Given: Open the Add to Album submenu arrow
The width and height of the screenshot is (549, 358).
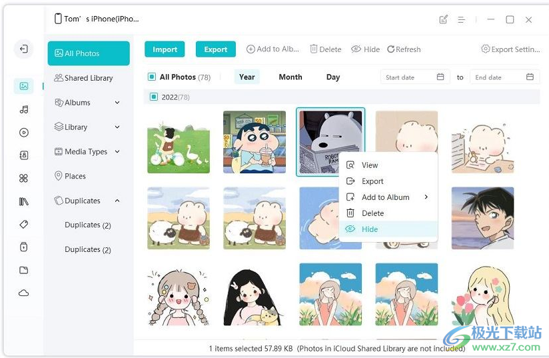Looking at the screenshot, I should click(426, 197).
